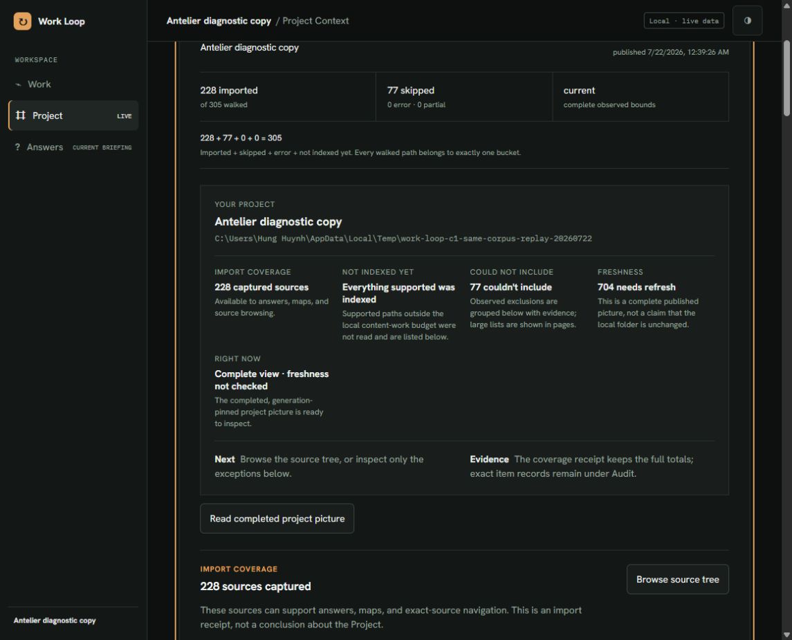This screenshot has width=792, height=640.
Task: Click the Read completed project picture button
Action: [277, 518]
